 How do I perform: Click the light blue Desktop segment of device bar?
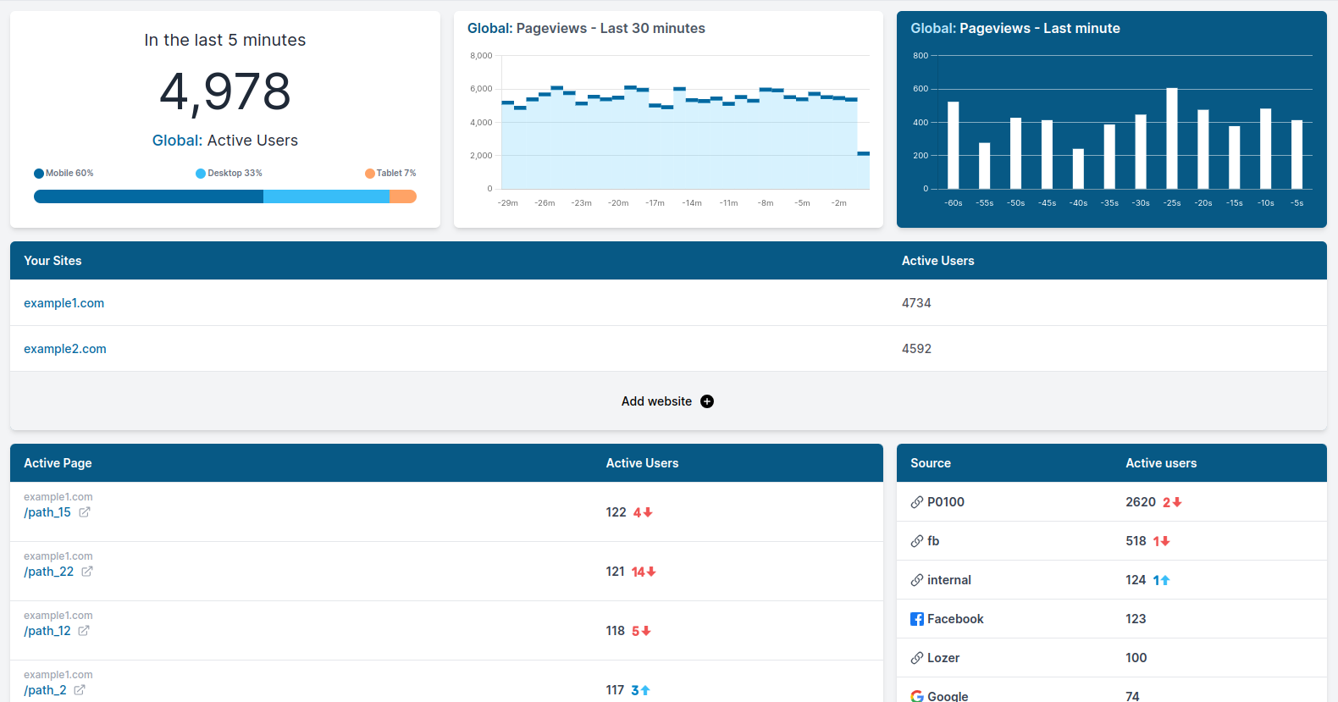(326, 196)
